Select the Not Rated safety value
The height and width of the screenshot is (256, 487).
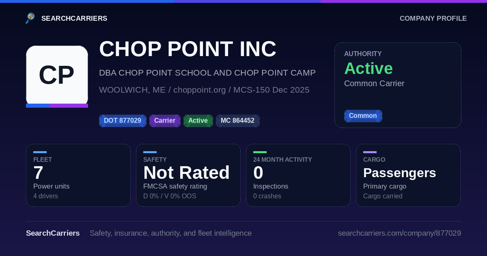186,173
